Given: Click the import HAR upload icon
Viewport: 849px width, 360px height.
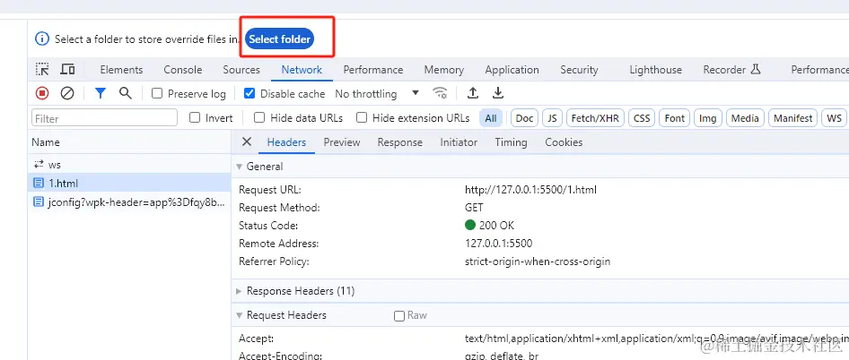Looking at the screenshot, I should coord(473,93).
